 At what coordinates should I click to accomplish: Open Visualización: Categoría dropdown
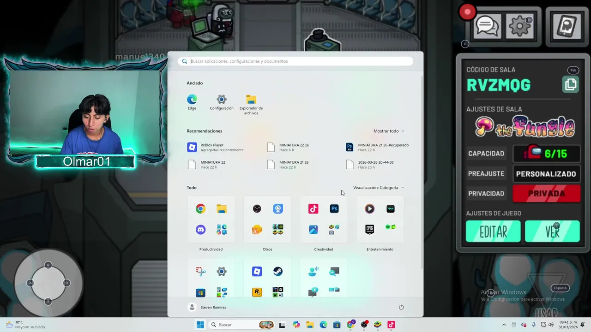pos(379,188)
